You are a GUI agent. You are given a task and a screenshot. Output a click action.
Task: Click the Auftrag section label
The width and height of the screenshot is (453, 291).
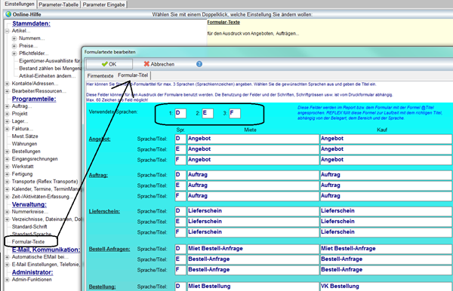(x=98, y=175)
